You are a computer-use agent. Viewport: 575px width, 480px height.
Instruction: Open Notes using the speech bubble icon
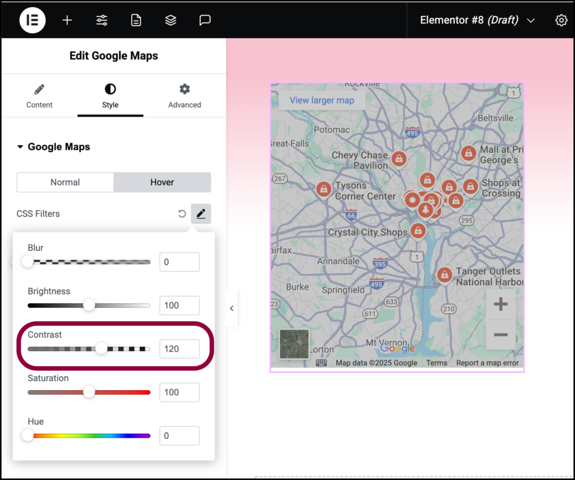pyautogui.click(x=204, y=20)
